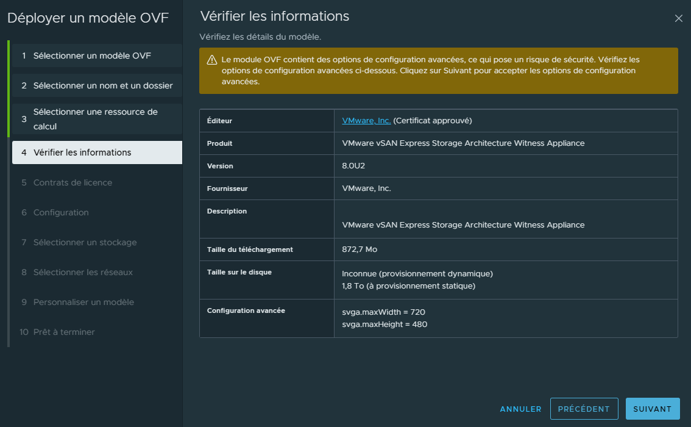The image size is (691, 427).
Task: Click step 5 Contrats de licence
Action: point(73,182)
